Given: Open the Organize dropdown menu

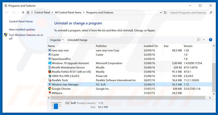Looking at the screenshot, I should [57, 40].
